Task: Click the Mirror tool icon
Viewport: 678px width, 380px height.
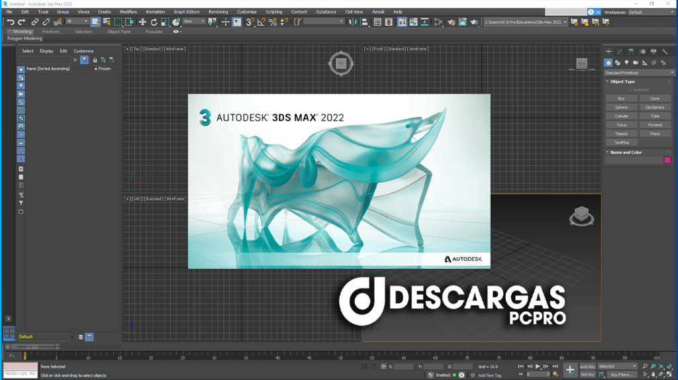Action: point(353,22)
